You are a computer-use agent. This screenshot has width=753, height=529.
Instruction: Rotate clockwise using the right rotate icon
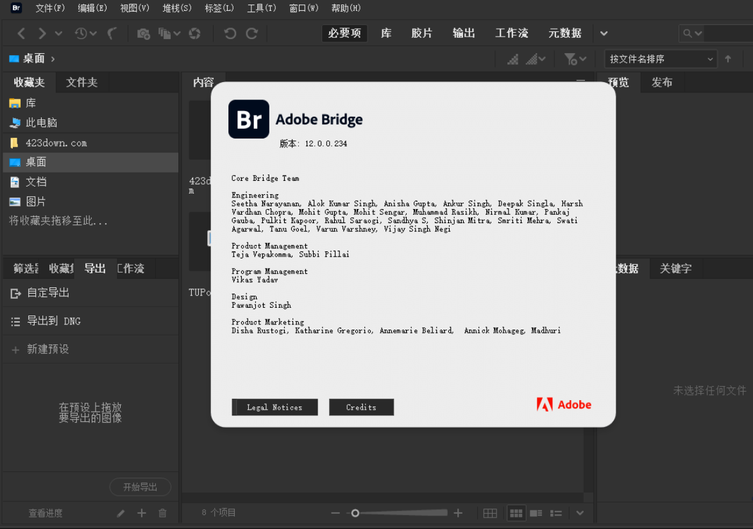[252, 33]
